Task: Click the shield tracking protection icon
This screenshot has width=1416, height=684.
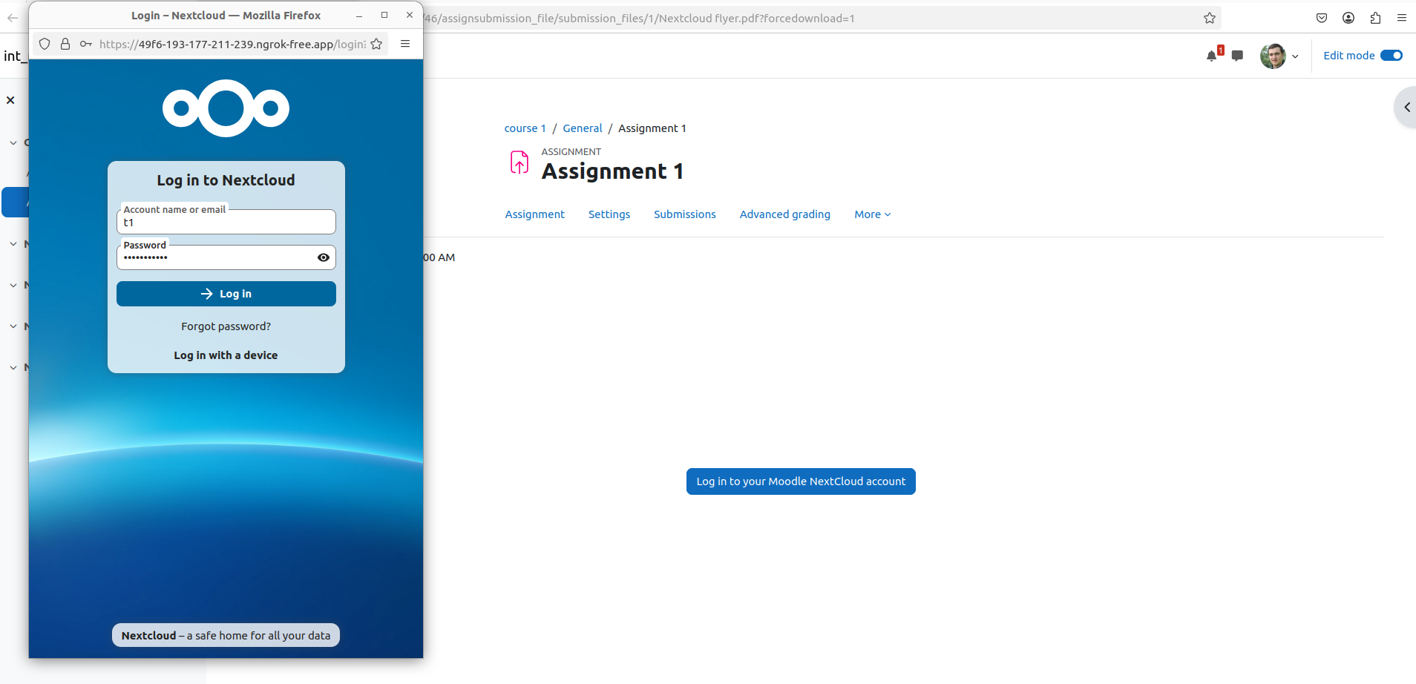Action: click(x=45, y=44)
